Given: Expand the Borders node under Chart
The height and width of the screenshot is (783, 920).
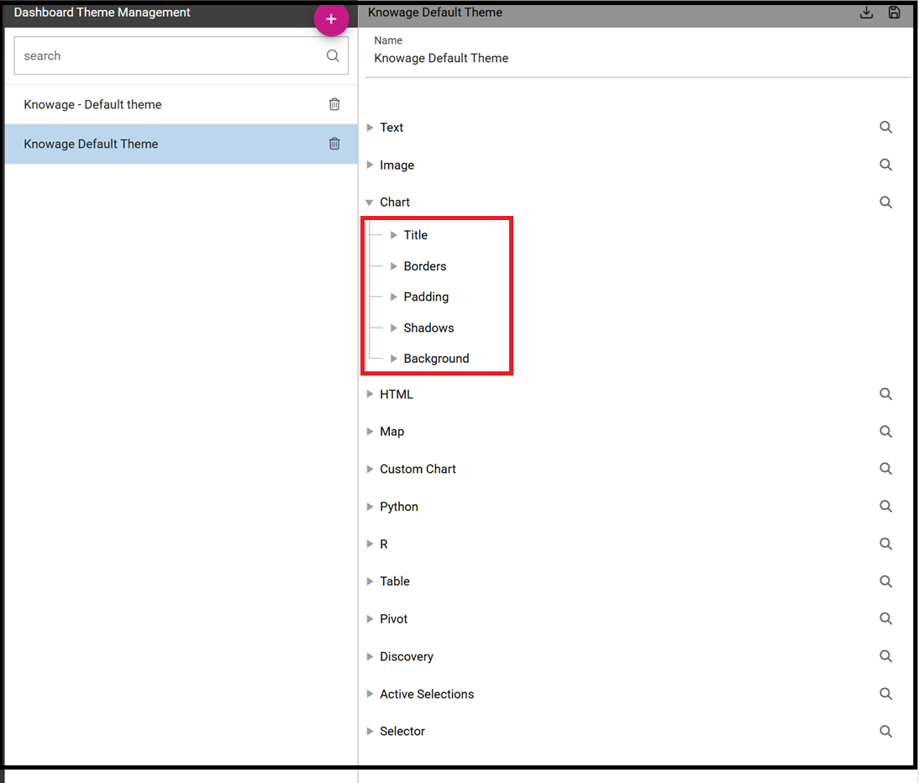Looking at the screenshot, I should click(394, 266).
